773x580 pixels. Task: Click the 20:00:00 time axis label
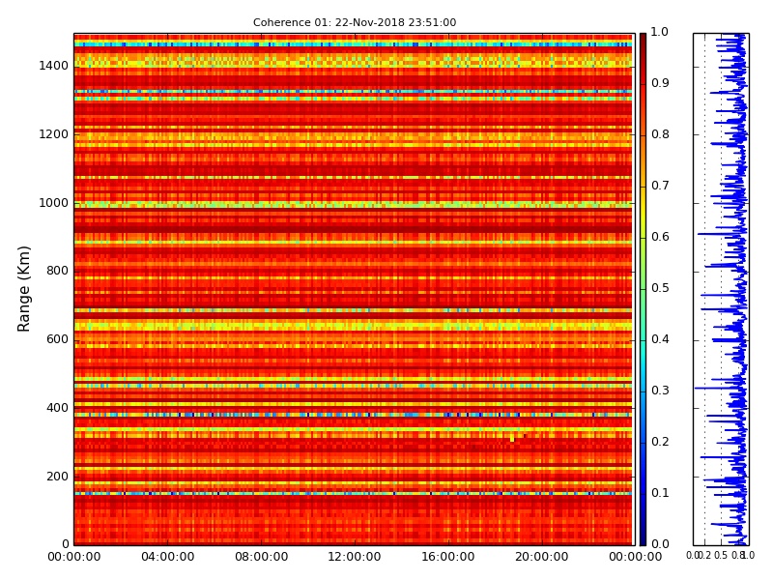pyautogui.click(x=542, y=557)
